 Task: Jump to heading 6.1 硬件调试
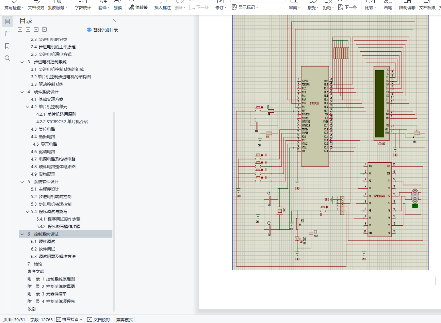43,242
